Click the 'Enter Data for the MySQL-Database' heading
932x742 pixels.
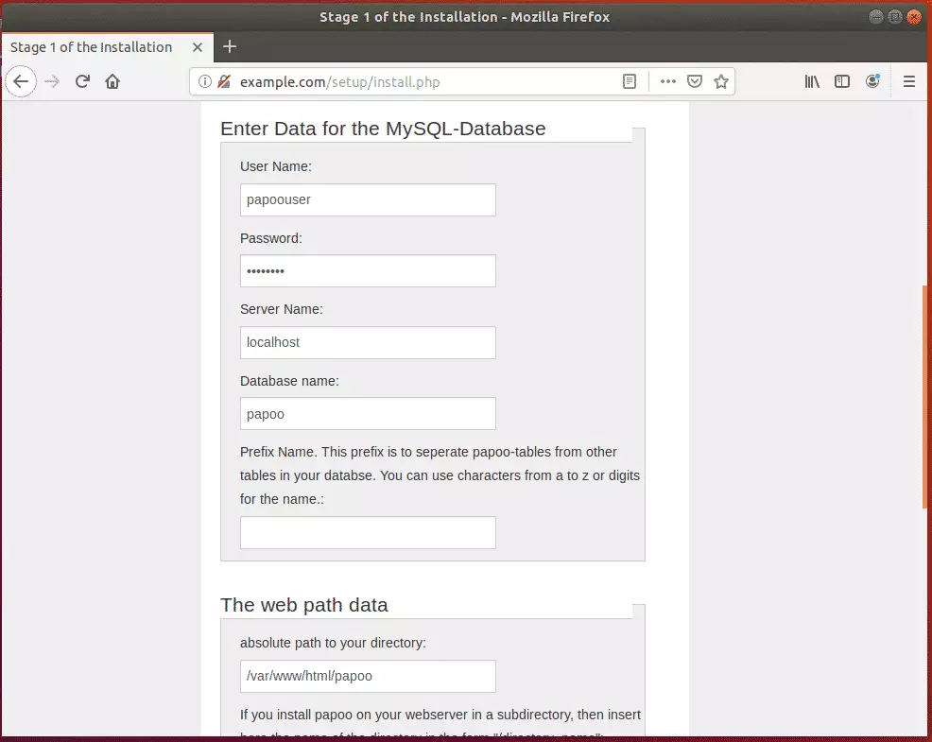[383, 129]
